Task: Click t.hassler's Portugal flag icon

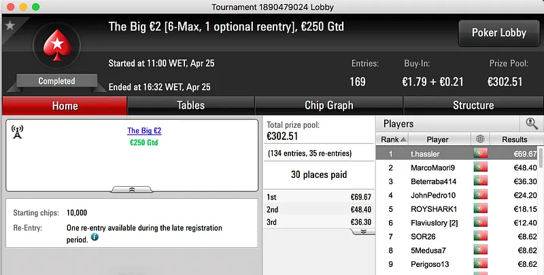Action: pyautogui.click(x=481, y=154)
